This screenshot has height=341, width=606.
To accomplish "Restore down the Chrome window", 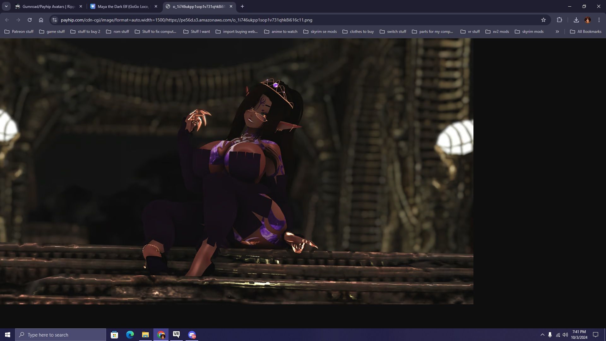I will (584, 6).
